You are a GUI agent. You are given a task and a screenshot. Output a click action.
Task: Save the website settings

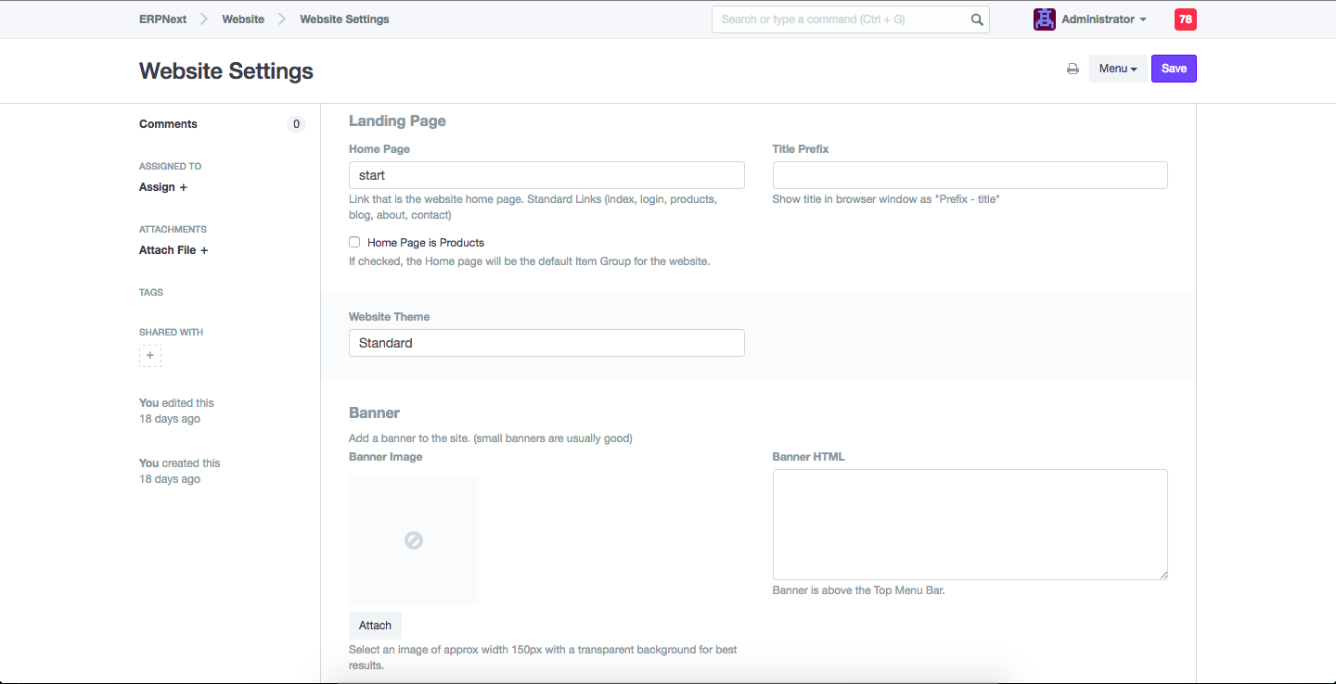click(1174, 69)
